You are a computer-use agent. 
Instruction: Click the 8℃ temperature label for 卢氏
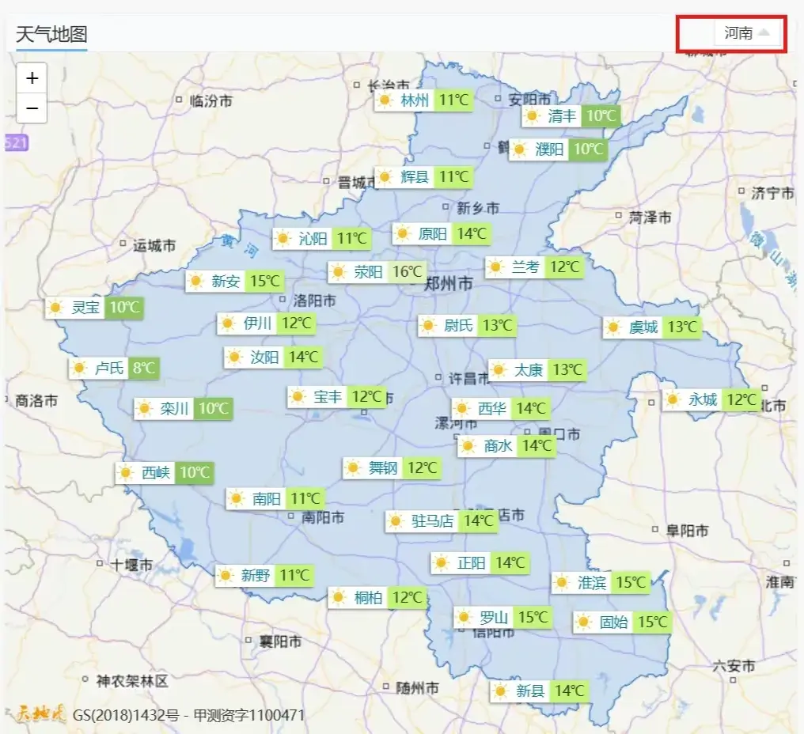click(x=143, y=368)
